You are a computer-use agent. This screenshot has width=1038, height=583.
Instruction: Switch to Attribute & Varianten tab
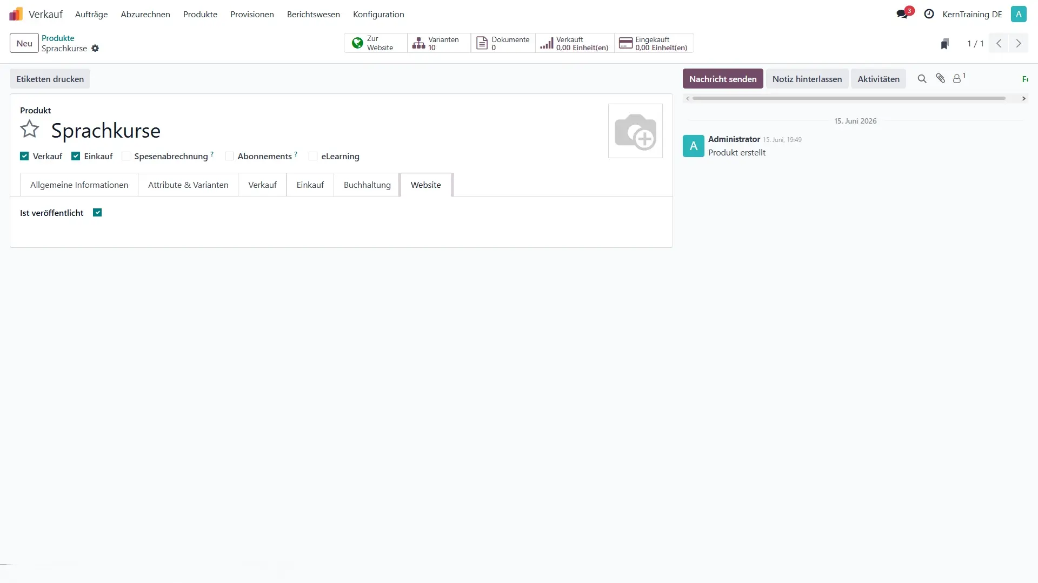(x=188, y=185)
